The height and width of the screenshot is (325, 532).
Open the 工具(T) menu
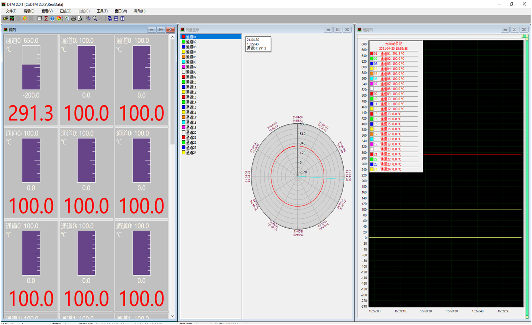point(102,11)
